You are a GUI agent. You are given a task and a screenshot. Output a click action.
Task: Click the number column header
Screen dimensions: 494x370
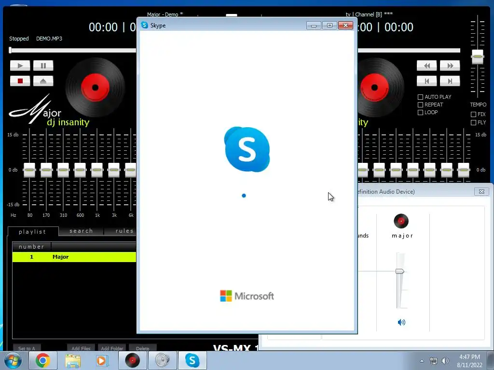pos(31,247)
